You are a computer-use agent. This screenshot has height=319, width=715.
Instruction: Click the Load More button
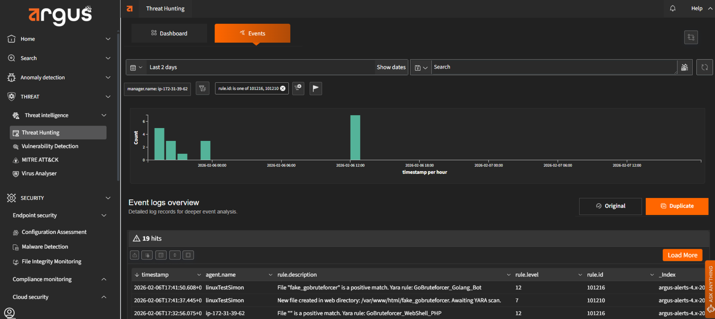[682, 255]
